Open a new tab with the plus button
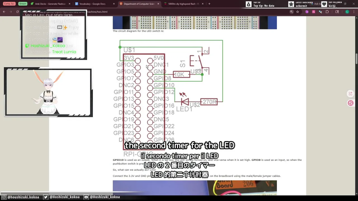The width and height of the screenshot is (358, 201). click(x=209, y=4)
